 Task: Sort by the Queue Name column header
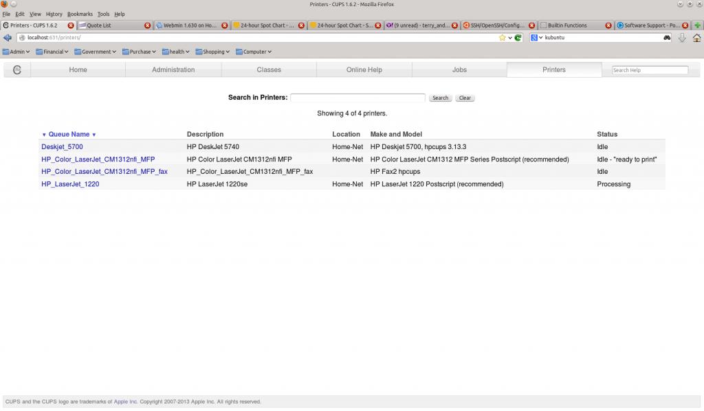[x=69, y=134]
